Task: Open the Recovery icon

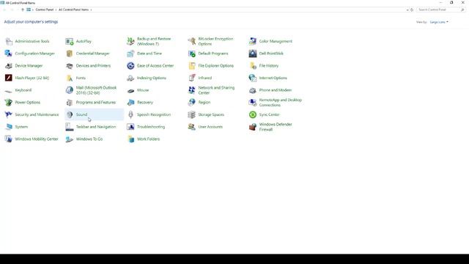Action: tap(130, 103)
